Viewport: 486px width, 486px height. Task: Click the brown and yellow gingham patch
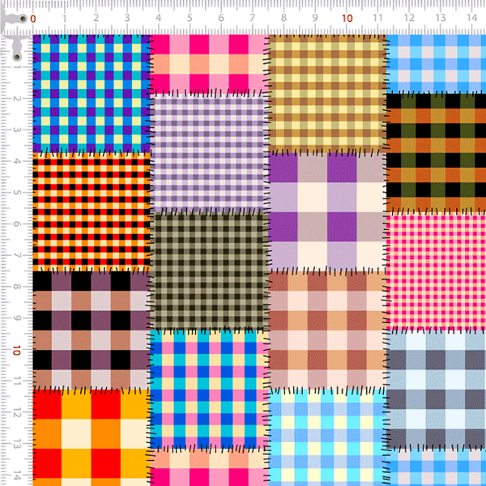pos(327,94)
